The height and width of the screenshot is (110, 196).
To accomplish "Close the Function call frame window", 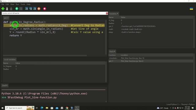I will tap(107, 13).
